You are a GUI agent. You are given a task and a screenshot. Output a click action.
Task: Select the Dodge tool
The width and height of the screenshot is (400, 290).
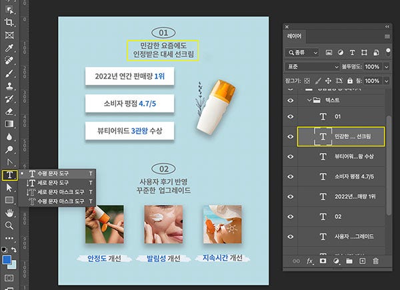[9, 150]
